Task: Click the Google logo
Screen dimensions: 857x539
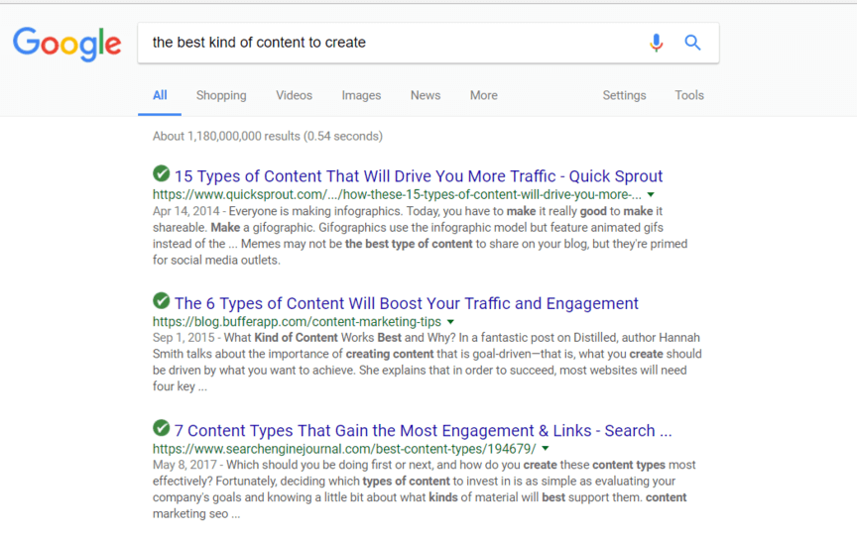Action: tap(67, 44)
